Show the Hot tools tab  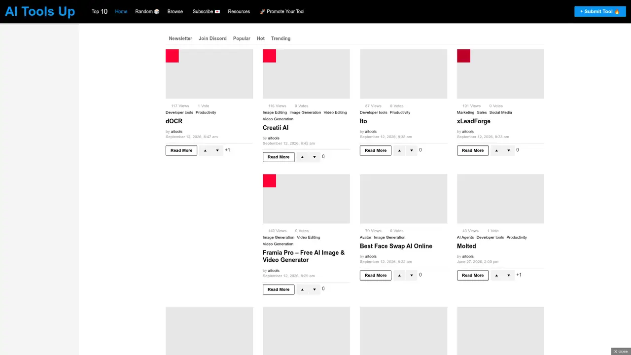tap(261, 38)
